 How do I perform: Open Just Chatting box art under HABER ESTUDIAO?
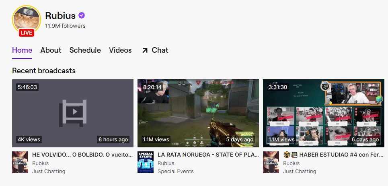click(271, 162)
